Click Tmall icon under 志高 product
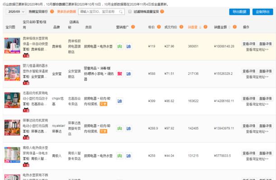276x180 pixels. click(26, 110)
